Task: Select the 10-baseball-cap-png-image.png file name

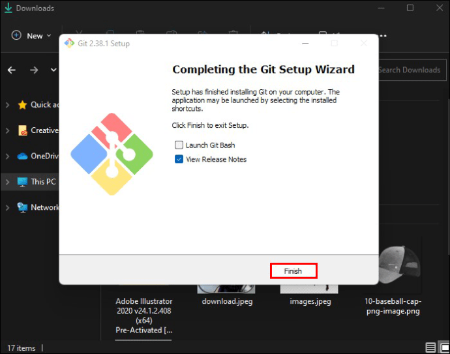Action: click(x=393, y=306)
